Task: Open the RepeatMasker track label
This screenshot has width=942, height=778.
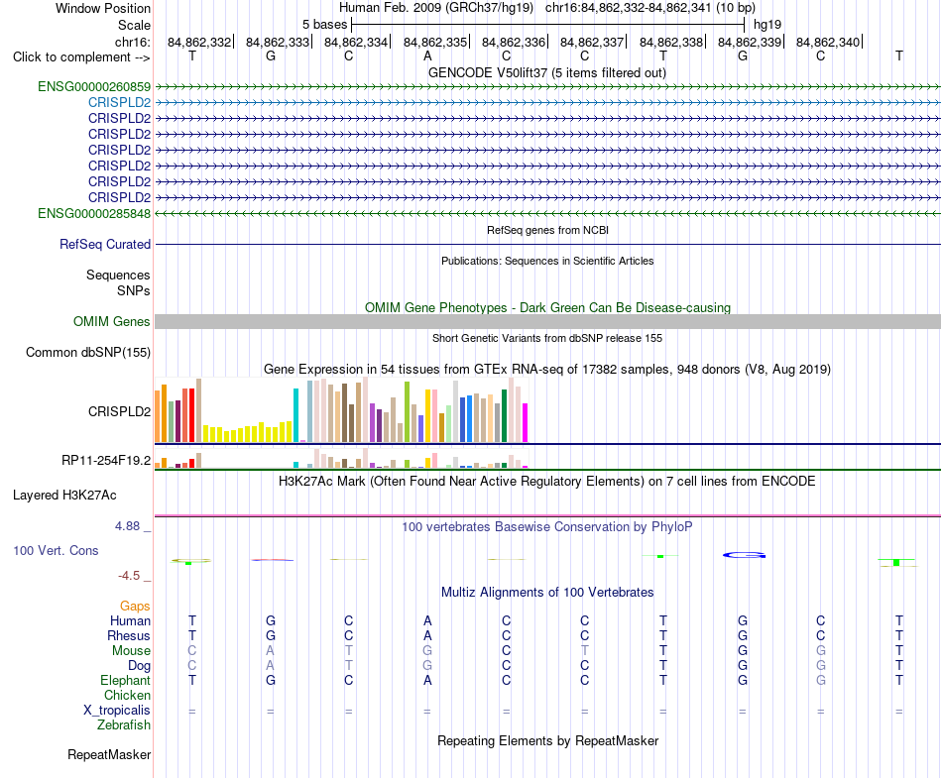Action: (109, 754)
